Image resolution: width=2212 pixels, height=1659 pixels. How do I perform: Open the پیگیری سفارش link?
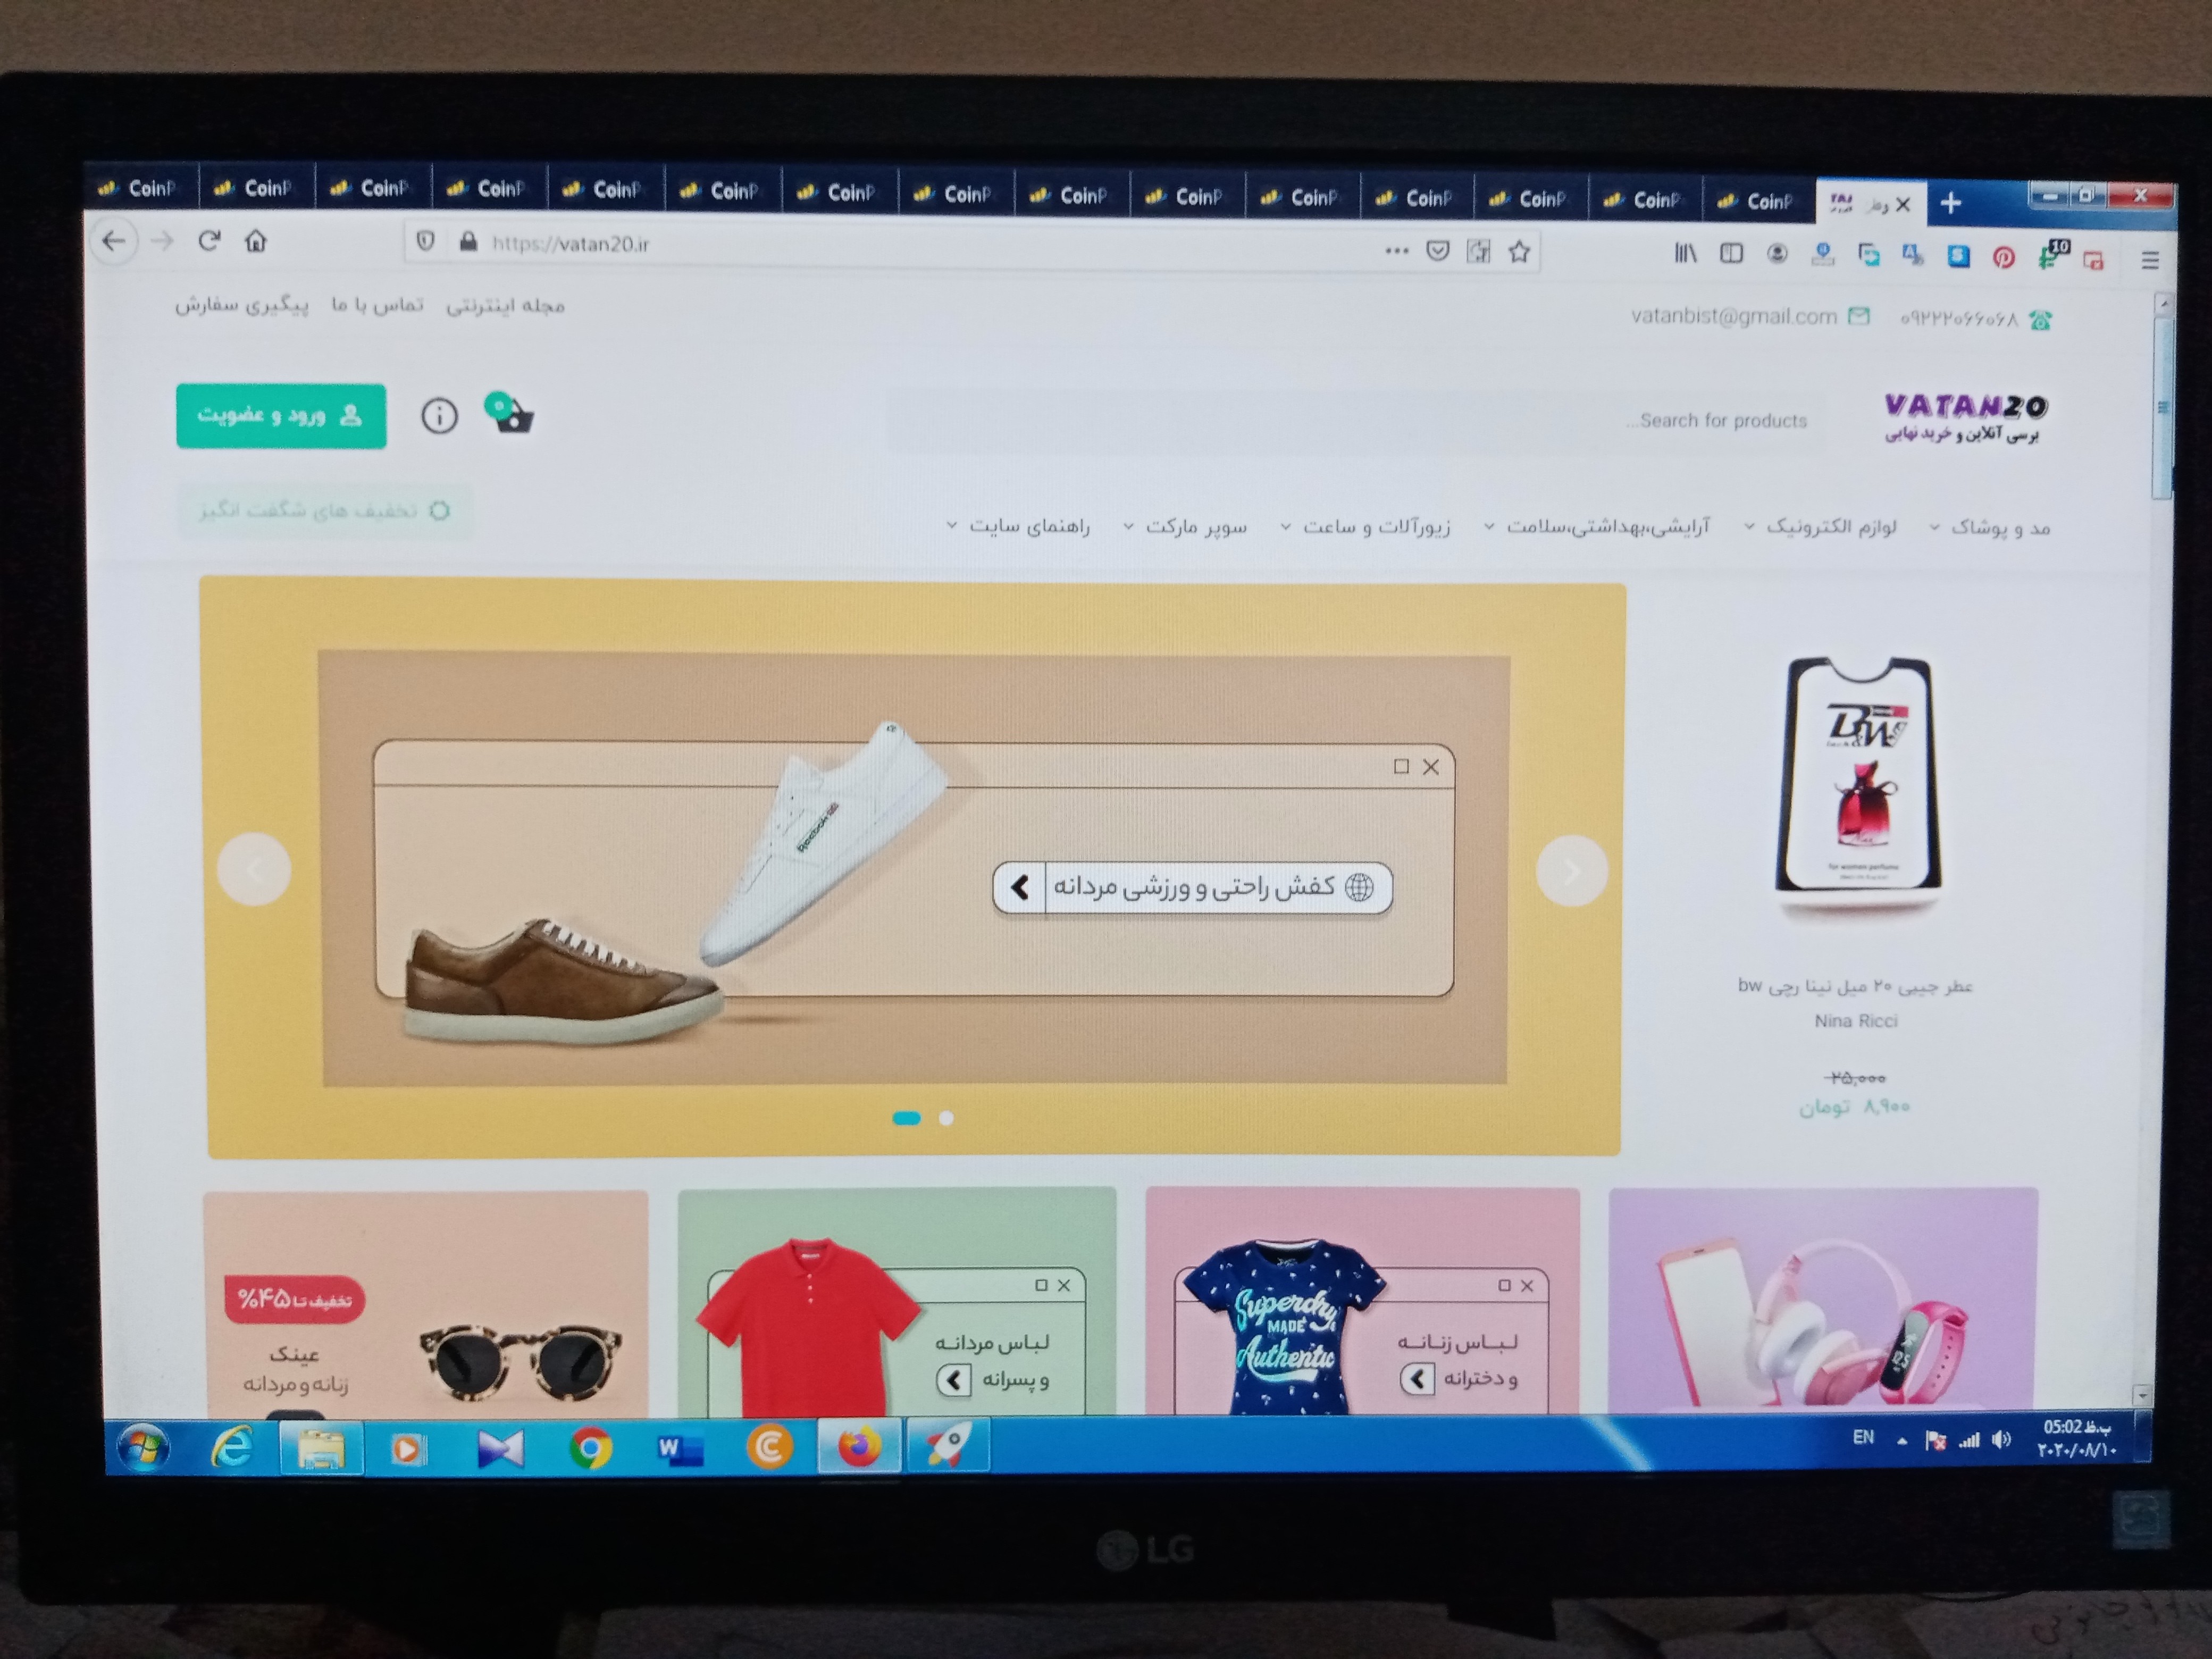tap(241, 304)
